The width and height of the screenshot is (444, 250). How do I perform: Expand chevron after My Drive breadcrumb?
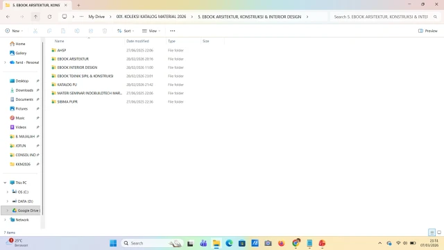[x=110, y=17]
